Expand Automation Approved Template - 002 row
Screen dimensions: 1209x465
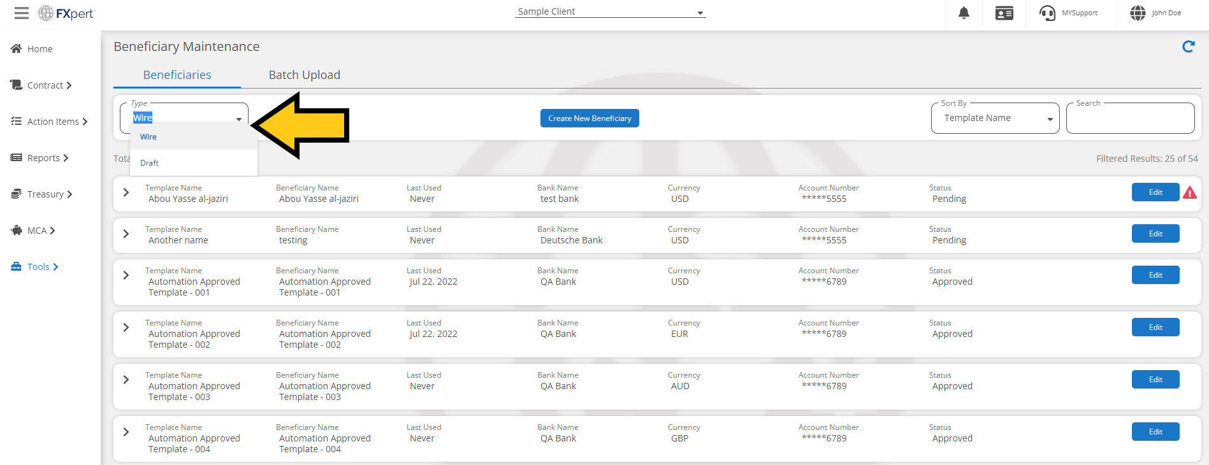click(x=126, y=327)
